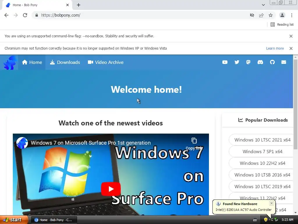Click the Popular Downloads heading

click(x=263, y=120)
